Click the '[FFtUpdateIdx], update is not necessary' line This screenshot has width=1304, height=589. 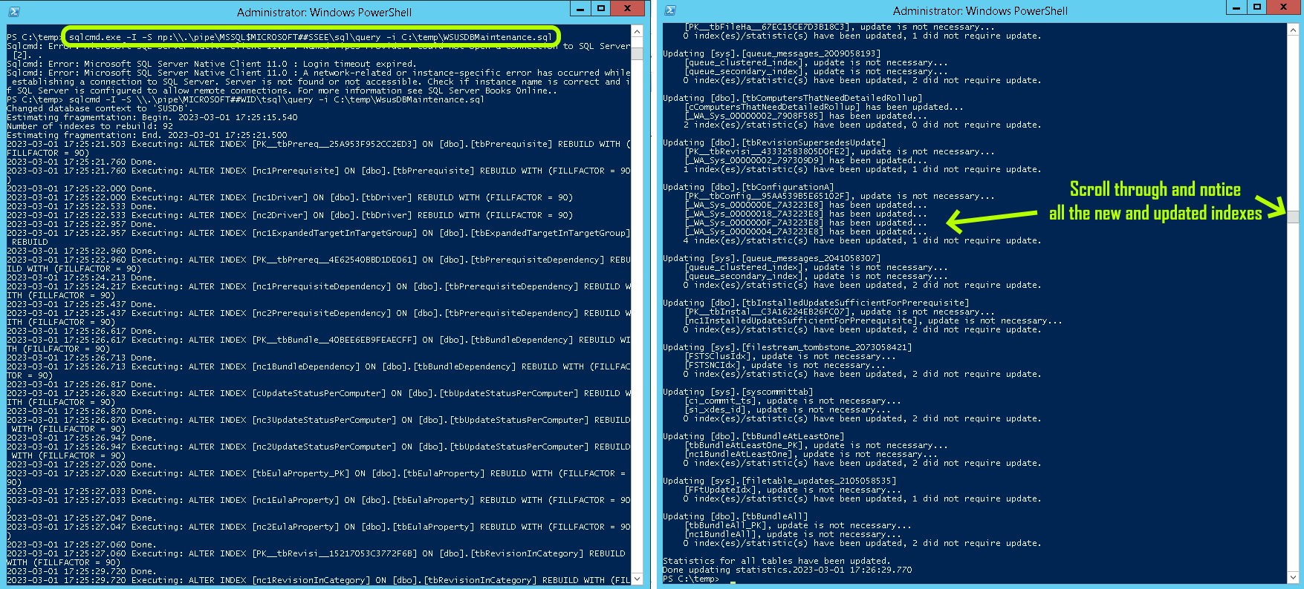coord(792,490)
